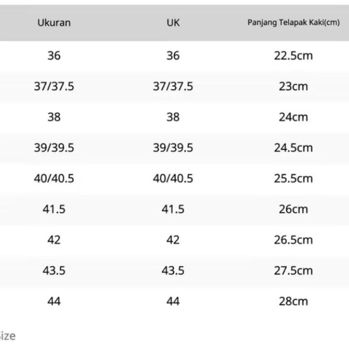Select the 28cm foot length cell
349x349 pixels.
pos(293,301)
